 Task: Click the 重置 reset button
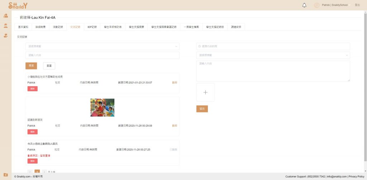tap(49, 66)
